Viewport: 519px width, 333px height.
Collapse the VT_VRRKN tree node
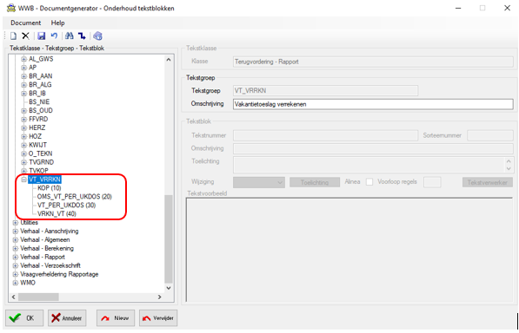coord(23,180)
